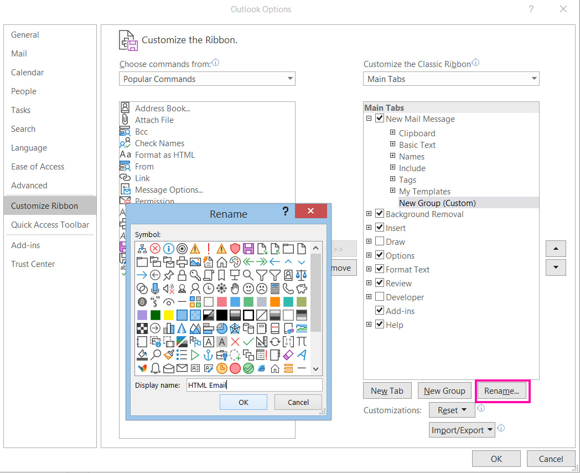This screenshot has width=580, height=473.
Task: Pick the bookmark ribbon symbol
Action: (221, 275)
